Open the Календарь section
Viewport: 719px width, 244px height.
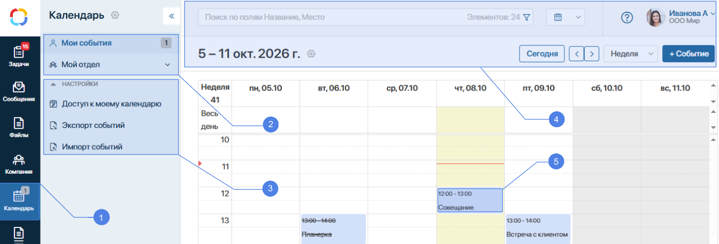(20, 201)
